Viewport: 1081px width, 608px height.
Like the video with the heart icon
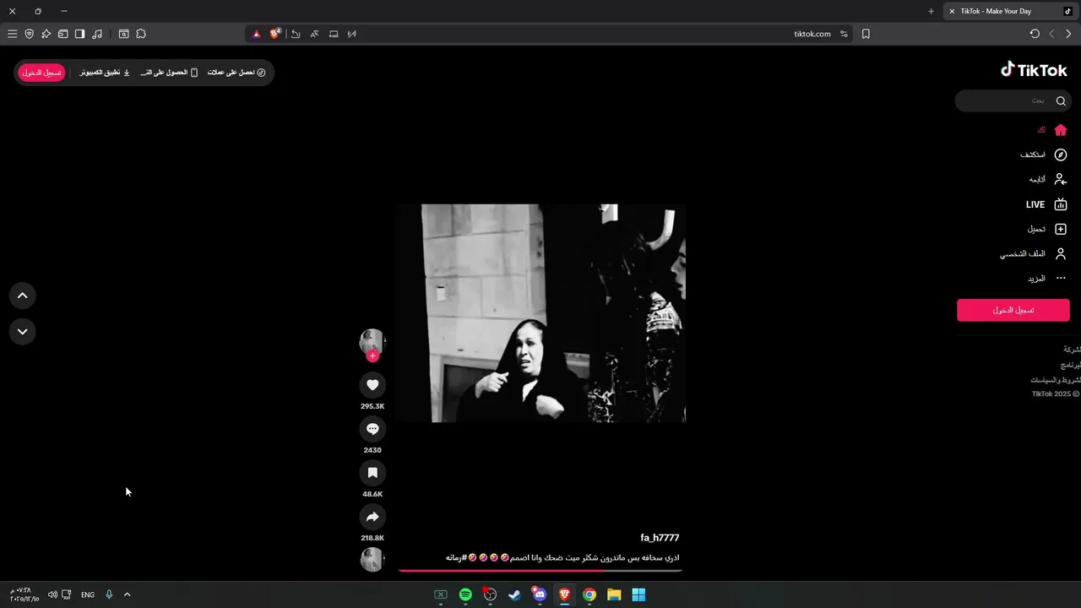(372, 385)
